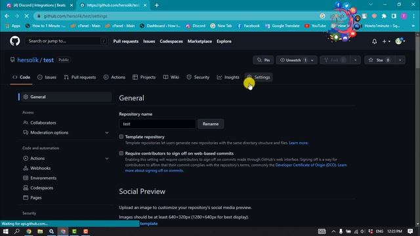Expand the Star lists dropdown arrow
This screenshot has height=236, width=420.
coord(400,60)
